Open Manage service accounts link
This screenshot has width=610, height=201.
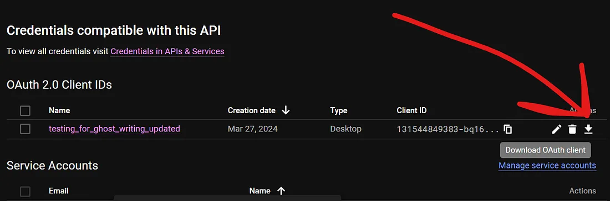click(547, 165)
